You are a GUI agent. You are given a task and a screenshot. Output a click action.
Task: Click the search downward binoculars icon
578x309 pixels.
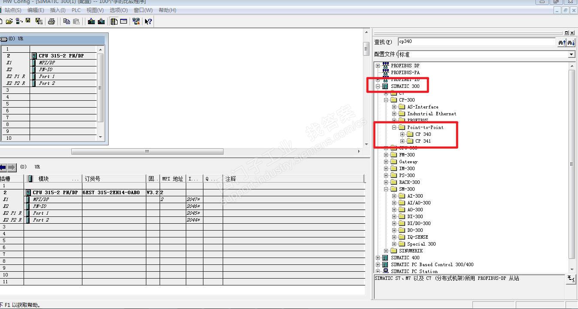tap(571, 42)
